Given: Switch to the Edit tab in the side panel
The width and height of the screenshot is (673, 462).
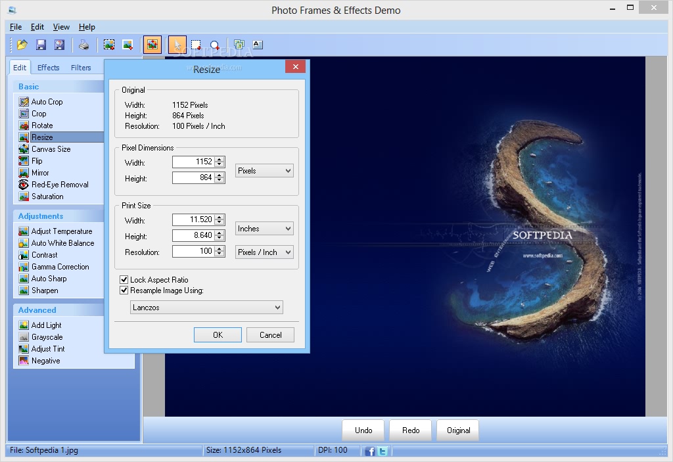Looking at the screenshot, I should click(x=20, y=68).
